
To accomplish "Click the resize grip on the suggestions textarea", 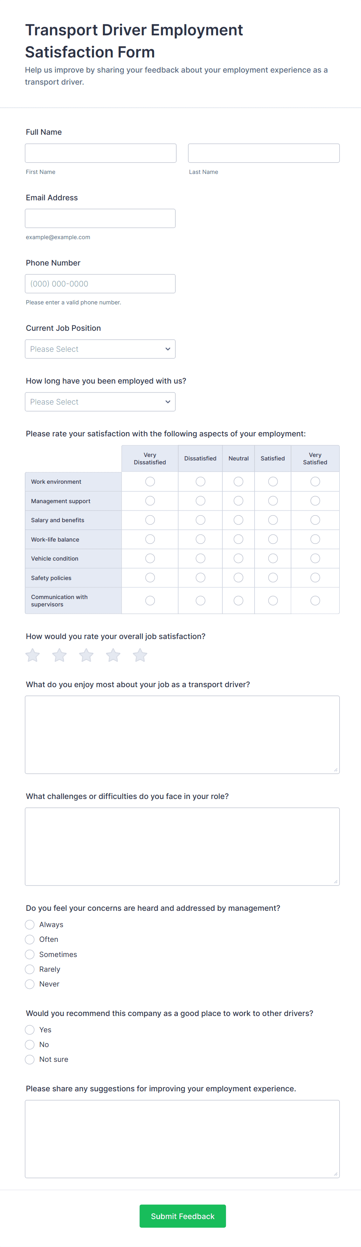I will [x=335, y=1174].
